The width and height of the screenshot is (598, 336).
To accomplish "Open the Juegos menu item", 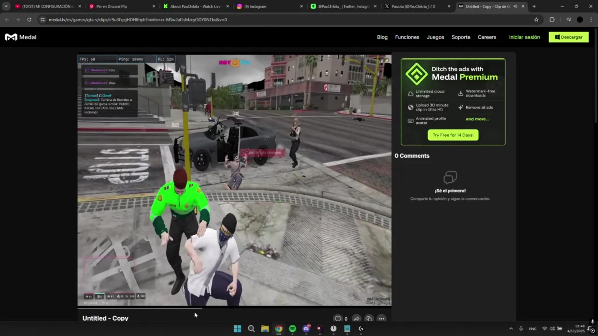I will 435,37.
